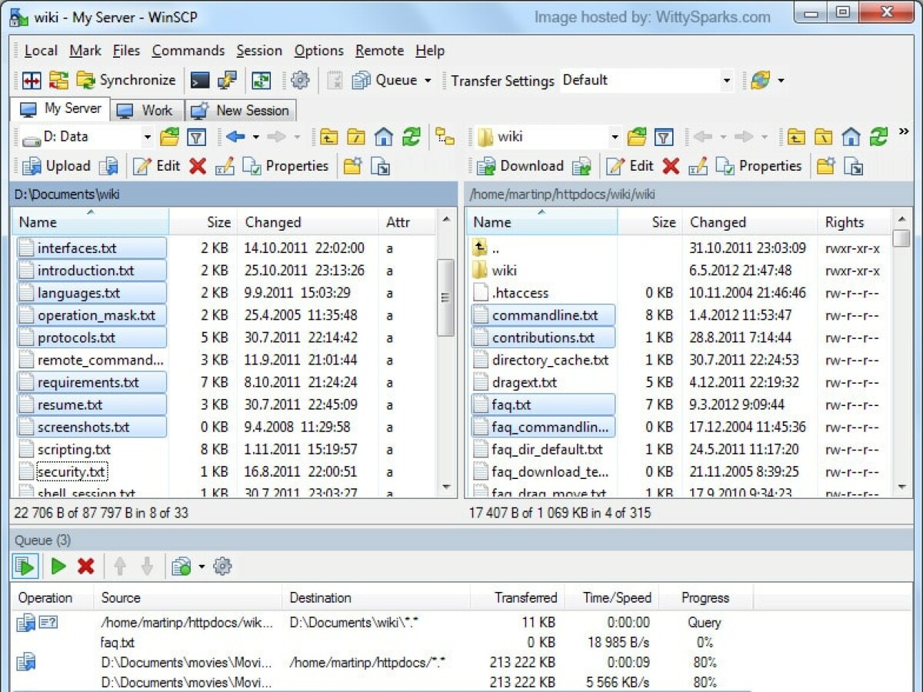Viewport: 923px width, 692px height.
Task: Click the local panel Filter icon
Action: (x=197, y=137)
